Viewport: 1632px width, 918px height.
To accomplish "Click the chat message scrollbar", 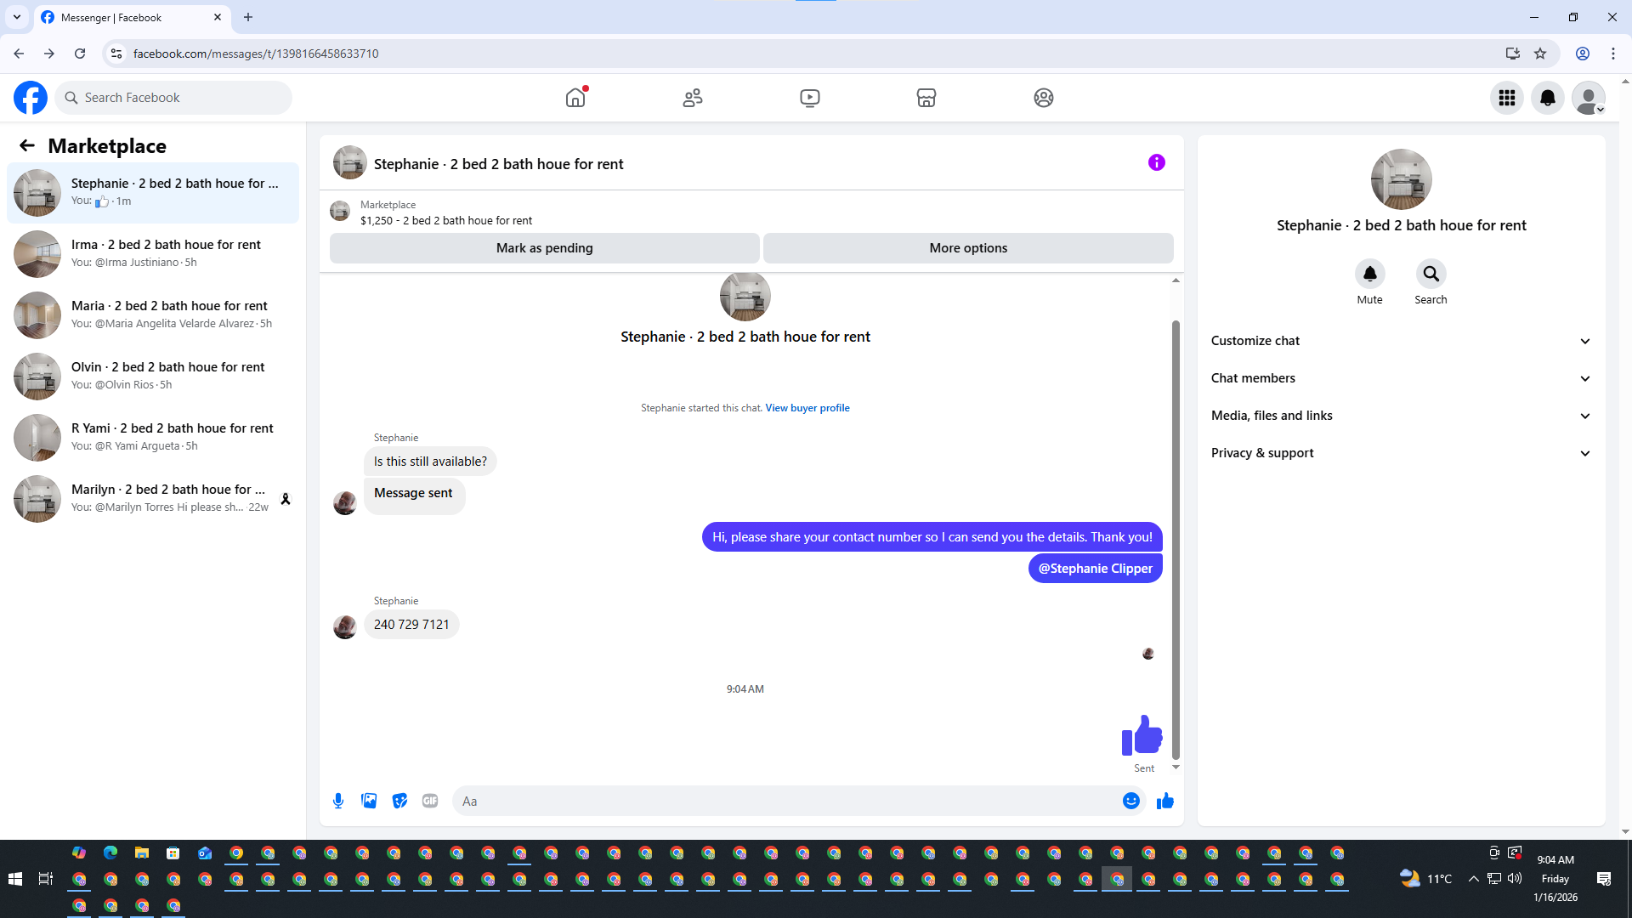I will 1176,540.
